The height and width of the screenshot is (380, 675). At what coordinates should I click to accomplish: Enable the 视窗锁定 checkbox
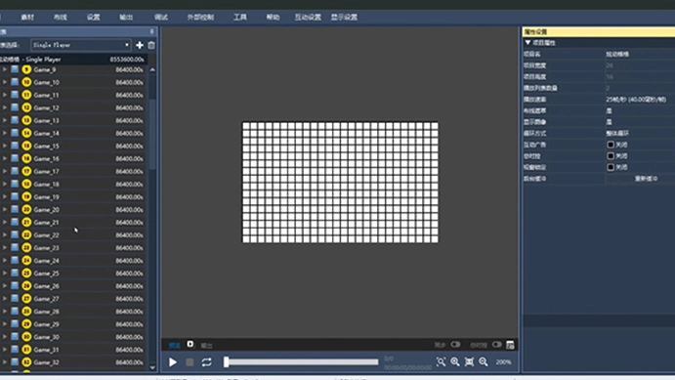(611, 167)
